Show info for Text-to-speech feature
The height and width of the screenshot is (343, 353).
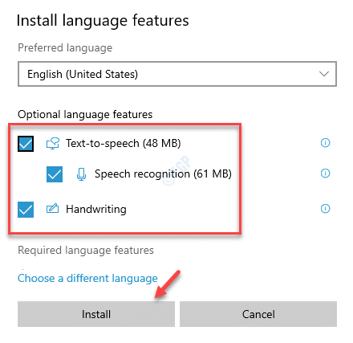pos(325,143)
